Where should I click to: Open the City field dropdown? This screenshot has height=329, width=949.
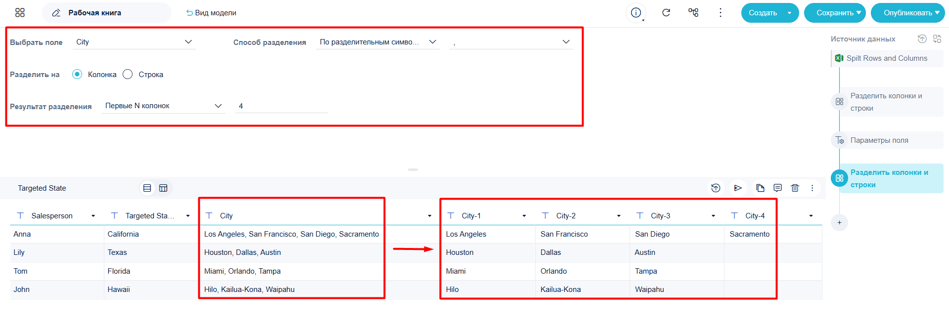(x=134, y=42)
